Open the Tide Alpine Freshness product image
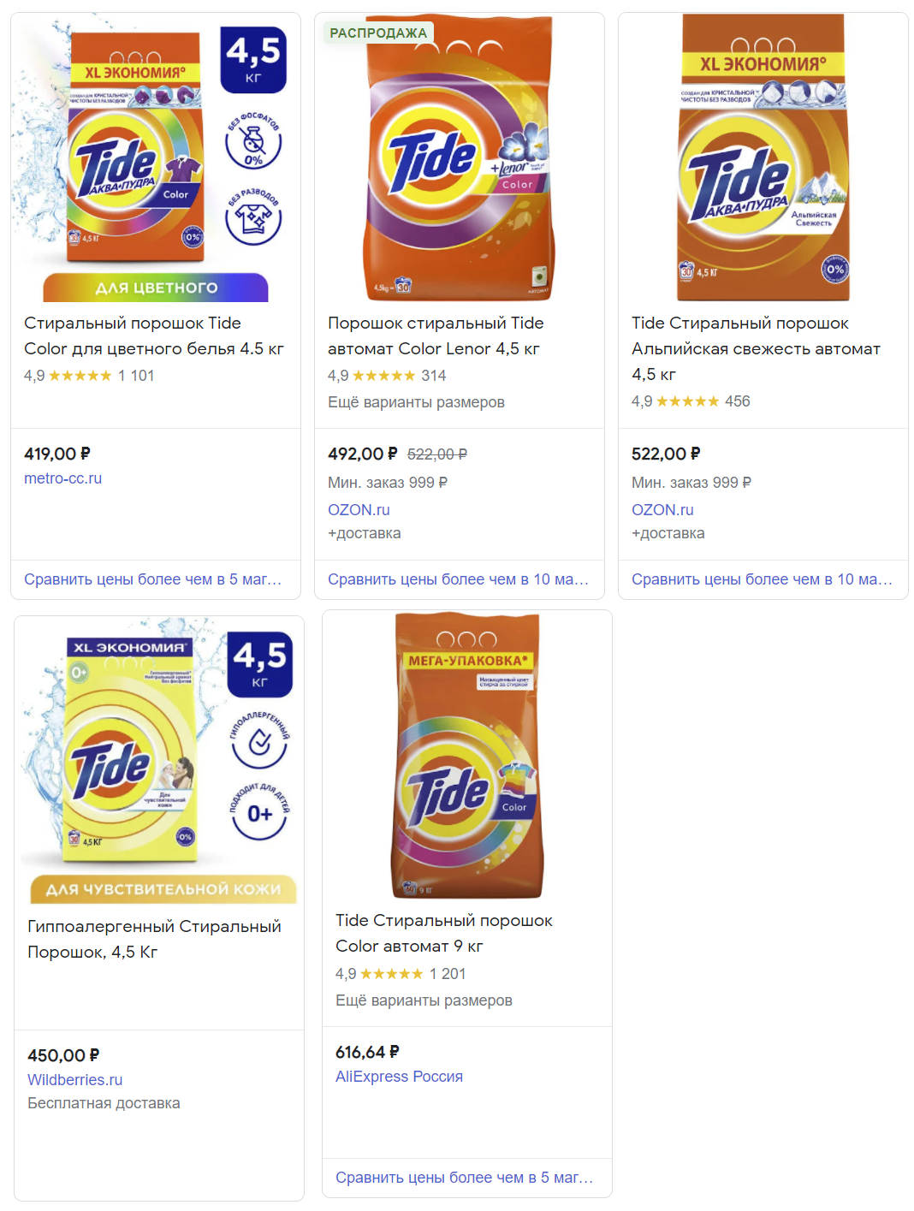Viewport: 914px width, 1211px height. click(x=763, y=158)
